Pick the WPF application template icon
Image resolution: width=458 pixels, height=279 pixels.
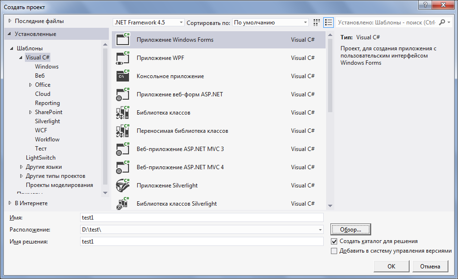pyautogui.click(x=123, y=58)
